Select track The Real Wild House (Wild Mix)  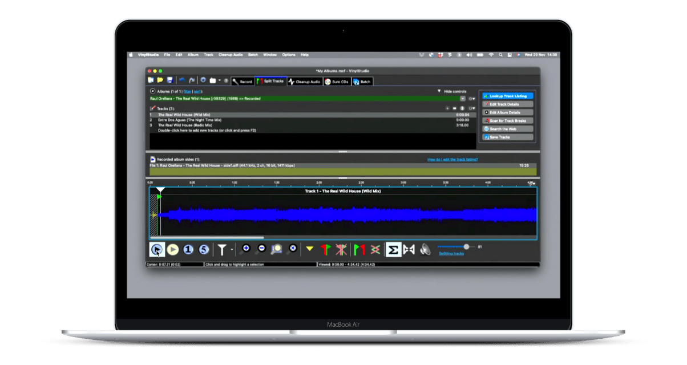[313, 115]
